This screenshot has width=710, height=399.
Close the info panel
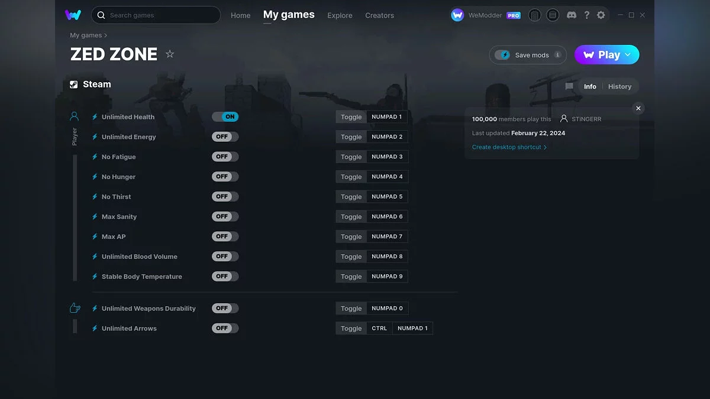(638, 108)
